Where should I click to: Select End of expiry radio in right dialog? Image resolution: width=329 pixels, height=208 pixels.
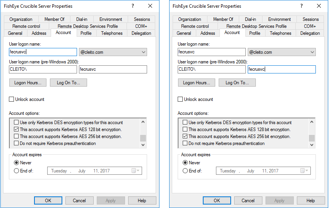tap(185, 170)
